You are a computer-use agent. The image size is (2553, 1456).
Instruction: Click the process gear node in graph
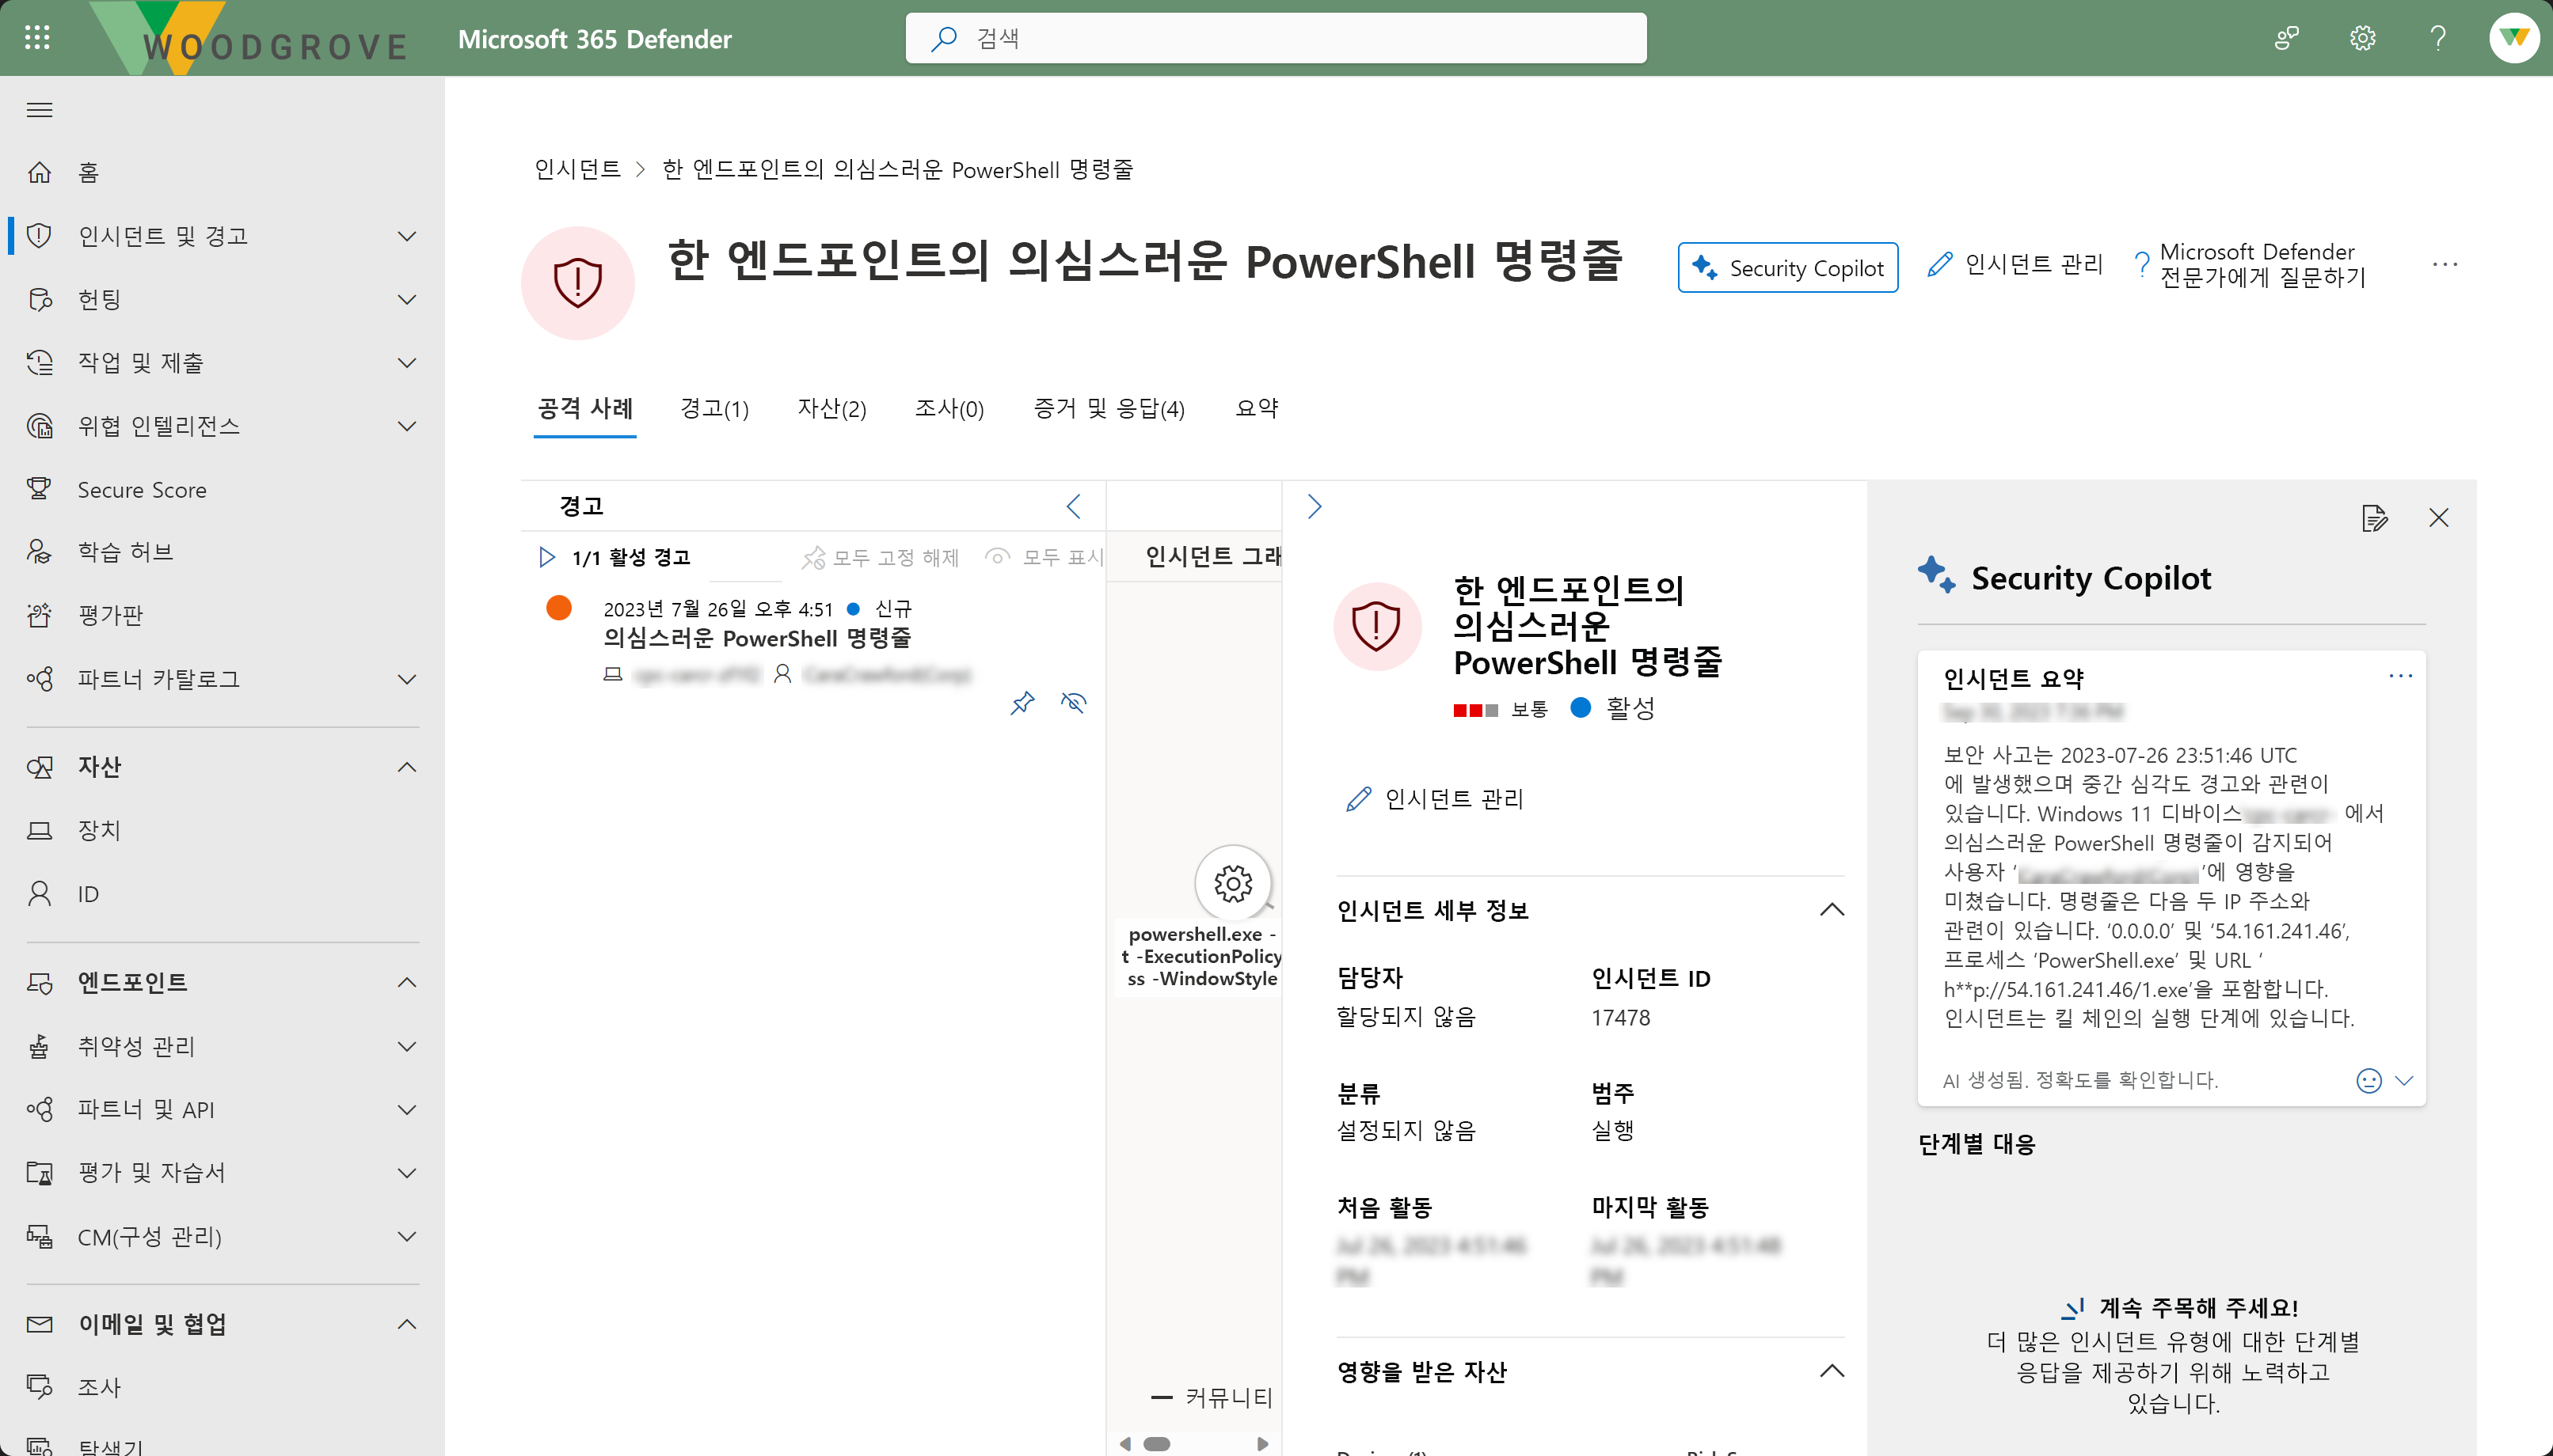tap(1232, 883)
